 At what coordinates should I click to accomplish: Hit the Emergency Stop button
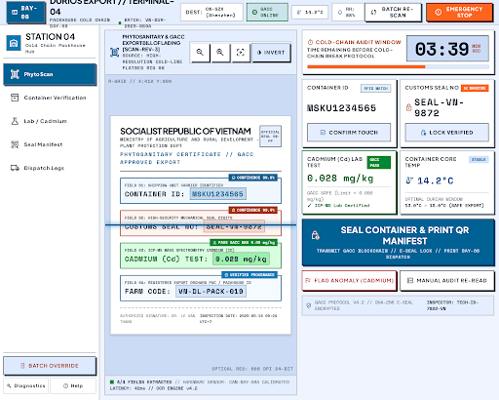tap(460, 13)
